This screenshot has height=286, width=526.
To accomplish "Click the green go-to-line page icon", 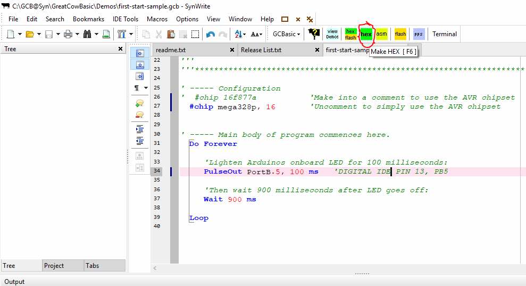I will (106, 34).
